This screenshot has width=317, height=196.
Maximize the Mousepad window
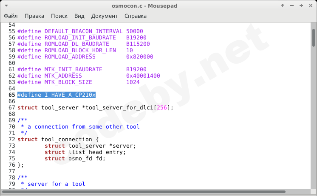coord(301,6)
